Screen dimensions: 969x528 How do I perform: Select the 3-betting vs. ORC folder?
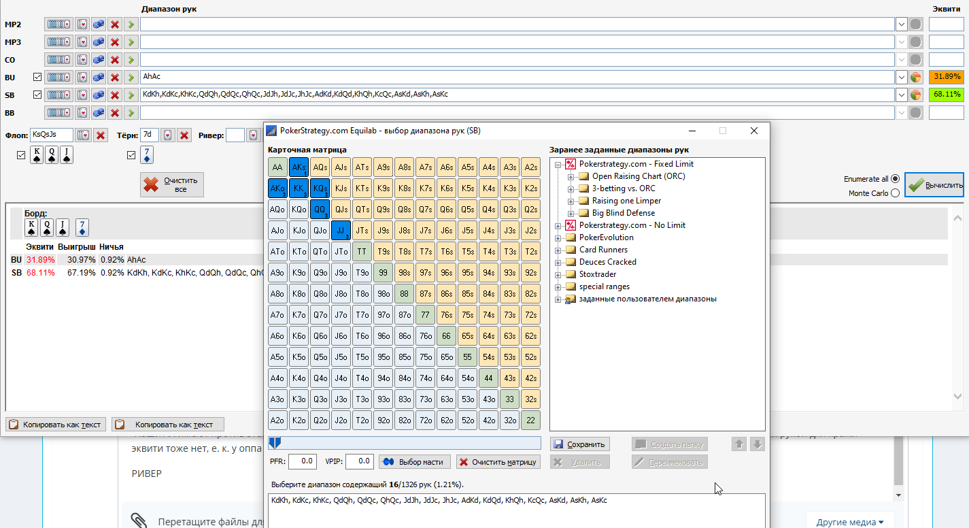click(624, 188)
